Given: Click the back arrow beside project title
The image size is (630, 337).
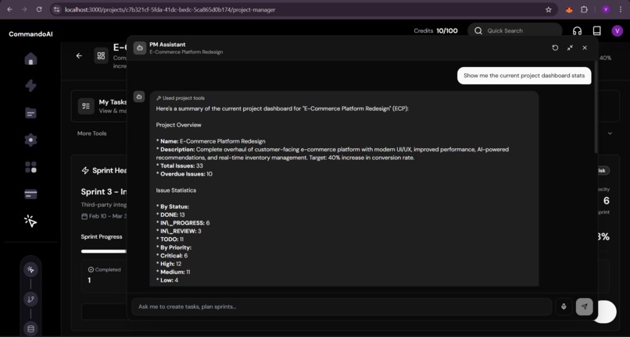Looking at the screenshot, I should coord(79,55).
